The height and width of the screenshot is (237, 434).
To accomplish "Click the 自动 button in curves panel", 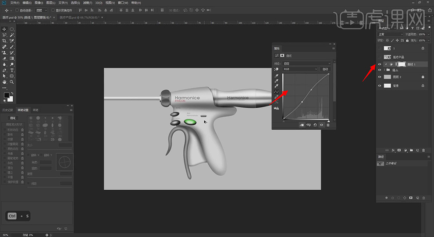I will [x=325, y=69].
